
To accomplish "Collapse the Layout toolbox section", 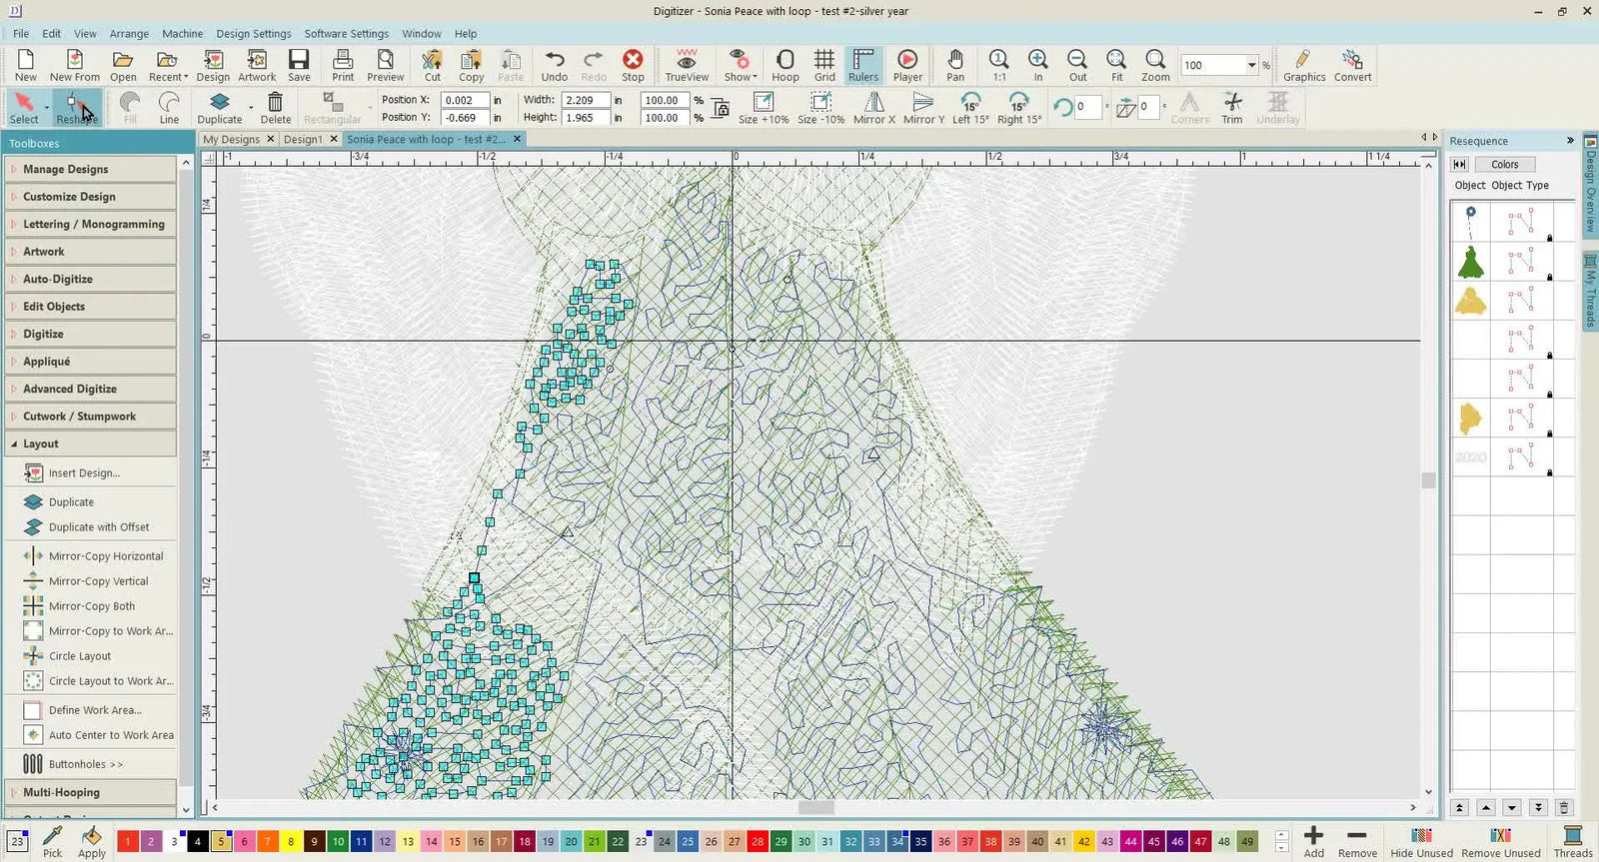I will [x=90, y=443].
